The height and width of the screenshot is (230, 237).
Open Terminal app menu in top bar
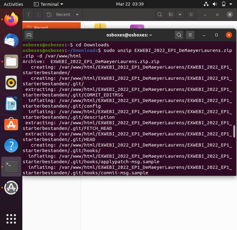[48, 4]
